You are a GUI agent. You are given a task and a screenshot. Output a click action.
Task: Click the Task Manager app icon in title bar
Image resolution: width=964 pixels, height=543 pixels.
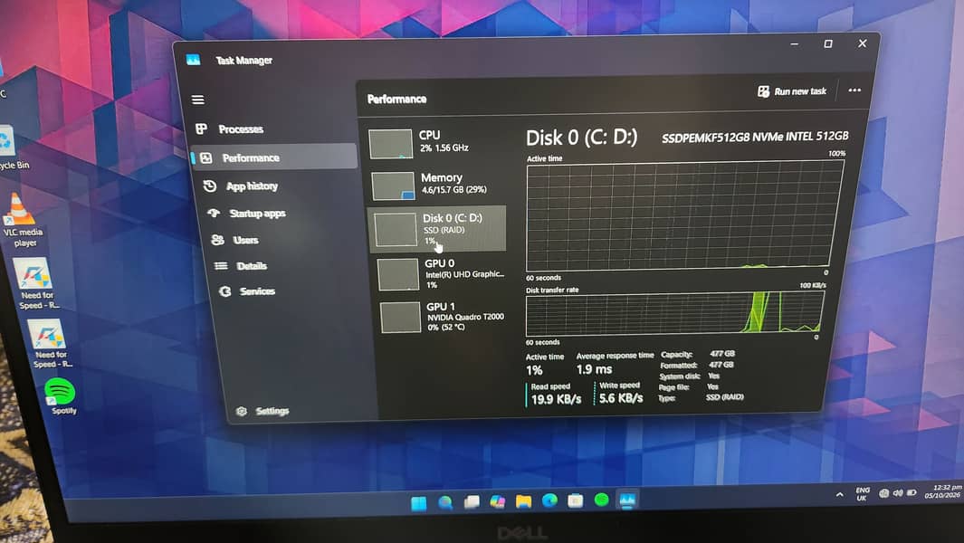click(193, 60)
